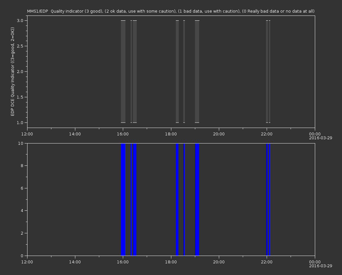Image resolution: width=342 pixels, height=275 pixels.
Task: Click the 6 tick label on the bottom plot
Action: coord(22,188)
